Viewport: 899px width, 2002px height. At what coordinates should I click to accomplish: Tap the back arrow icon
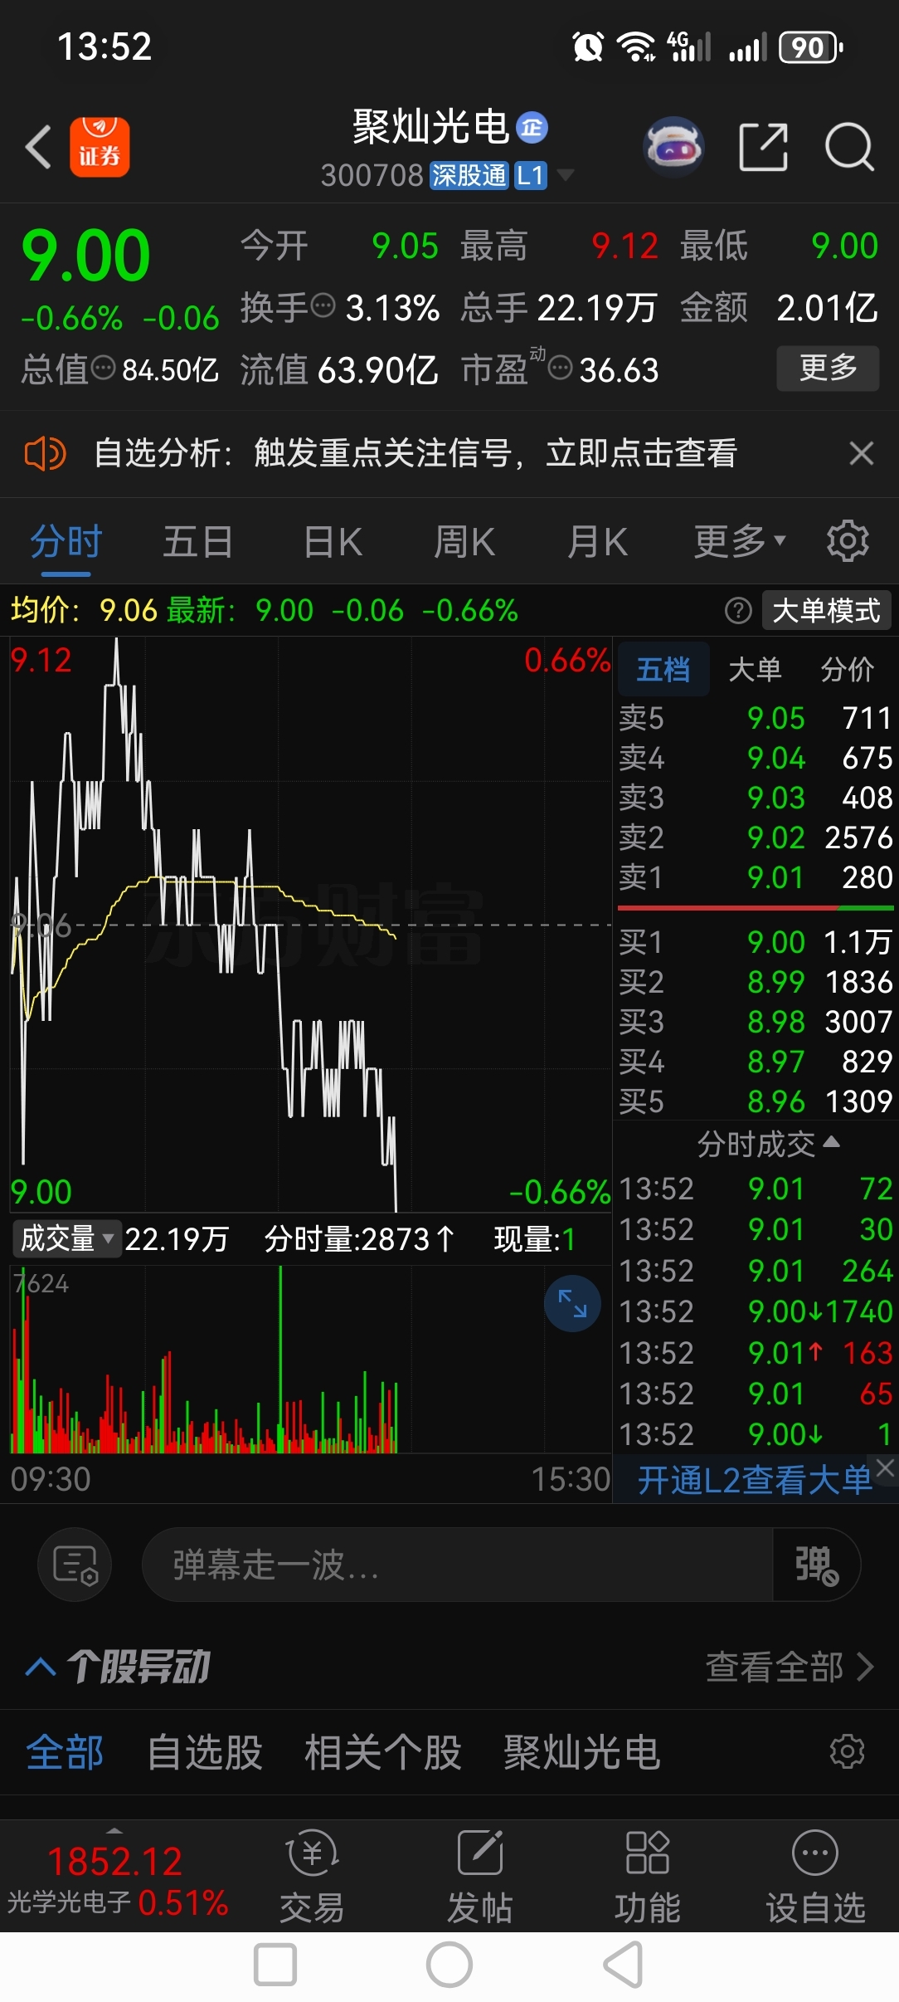coord(38,147)
